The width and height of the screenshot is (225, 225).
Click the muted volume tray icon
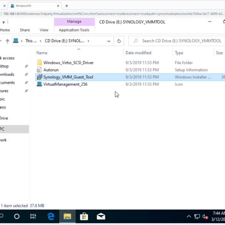(x=205, y=217)
